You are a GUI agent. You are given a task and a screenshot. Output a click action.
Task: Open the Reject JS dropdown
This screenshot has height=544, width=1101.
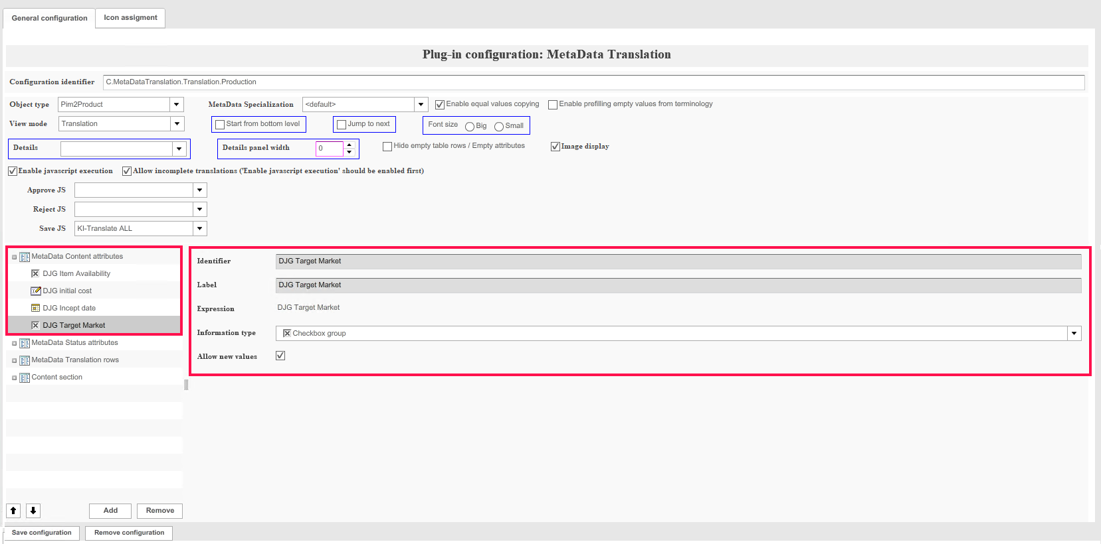click(x=199, y=209)
